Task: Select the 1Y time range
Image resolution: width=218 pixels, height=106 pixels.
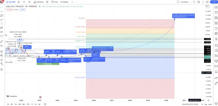Action: (32, 104)
